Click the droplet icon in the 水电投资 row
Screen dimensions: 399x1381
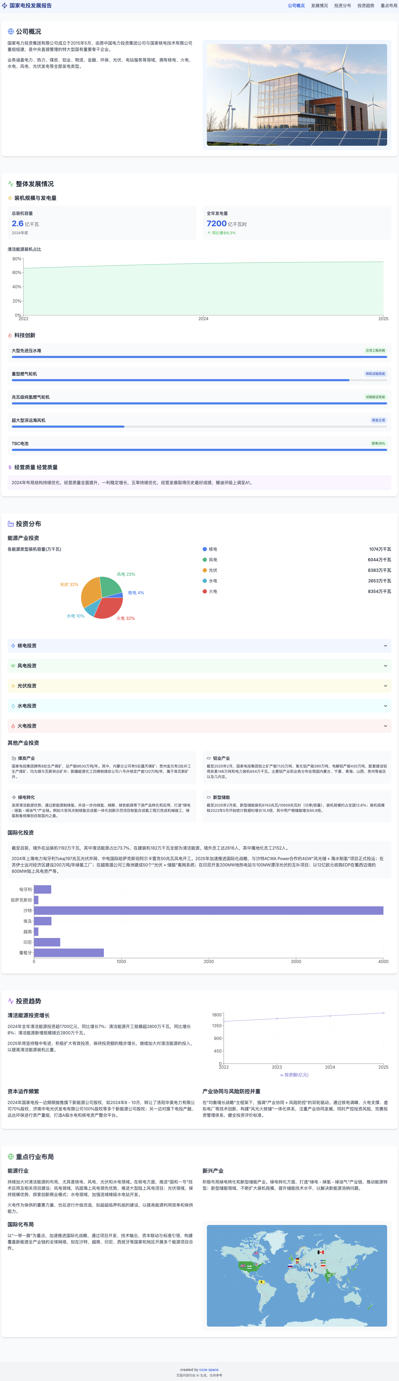13,706
